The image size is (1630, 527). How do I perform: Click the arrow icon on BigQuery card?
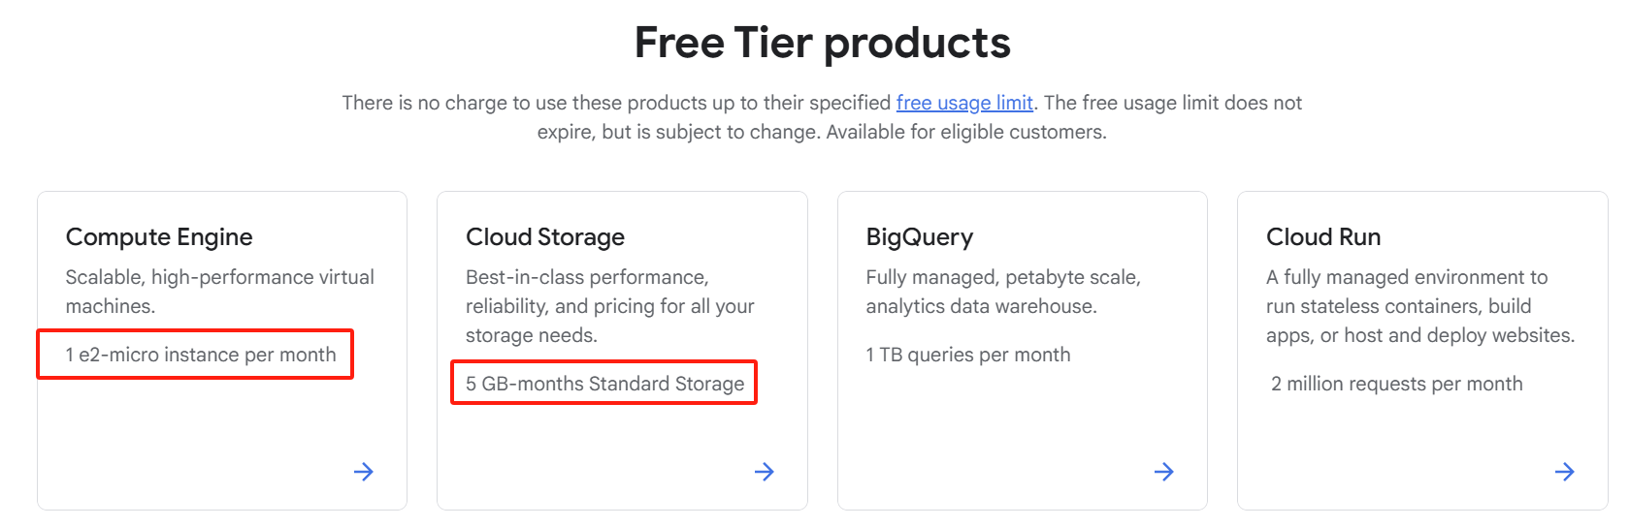coord(1164,472)
